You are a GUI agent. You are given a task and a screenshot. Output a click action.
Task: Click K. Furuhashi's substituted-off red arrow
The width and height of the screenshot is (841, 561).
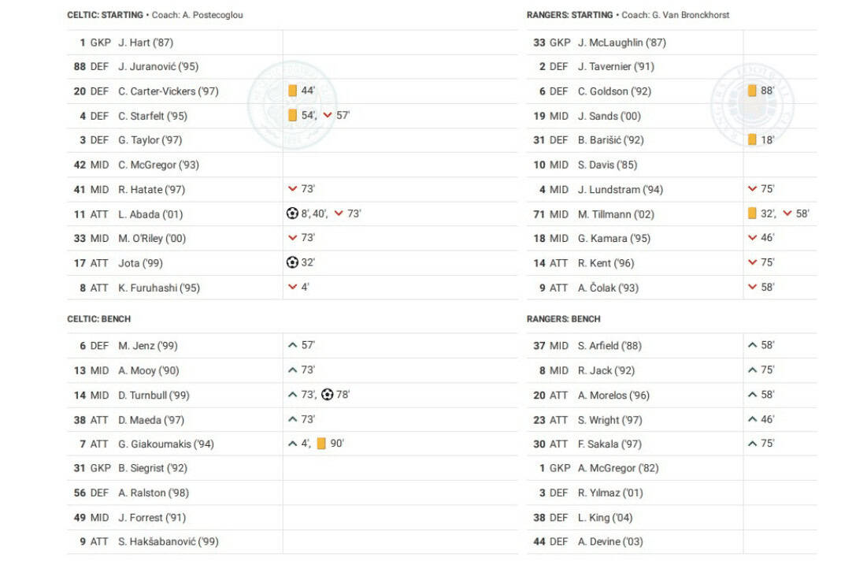(293, 288)
